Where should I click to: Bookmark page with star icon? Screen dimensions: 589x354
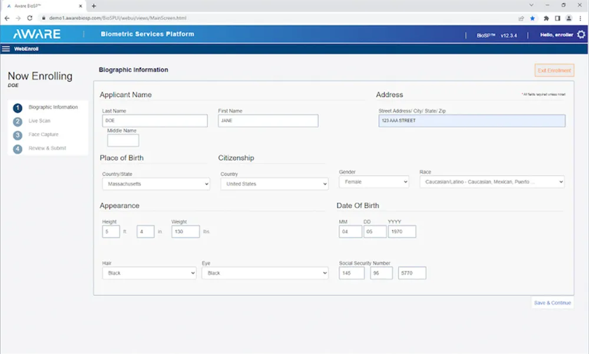click(532, 18)
